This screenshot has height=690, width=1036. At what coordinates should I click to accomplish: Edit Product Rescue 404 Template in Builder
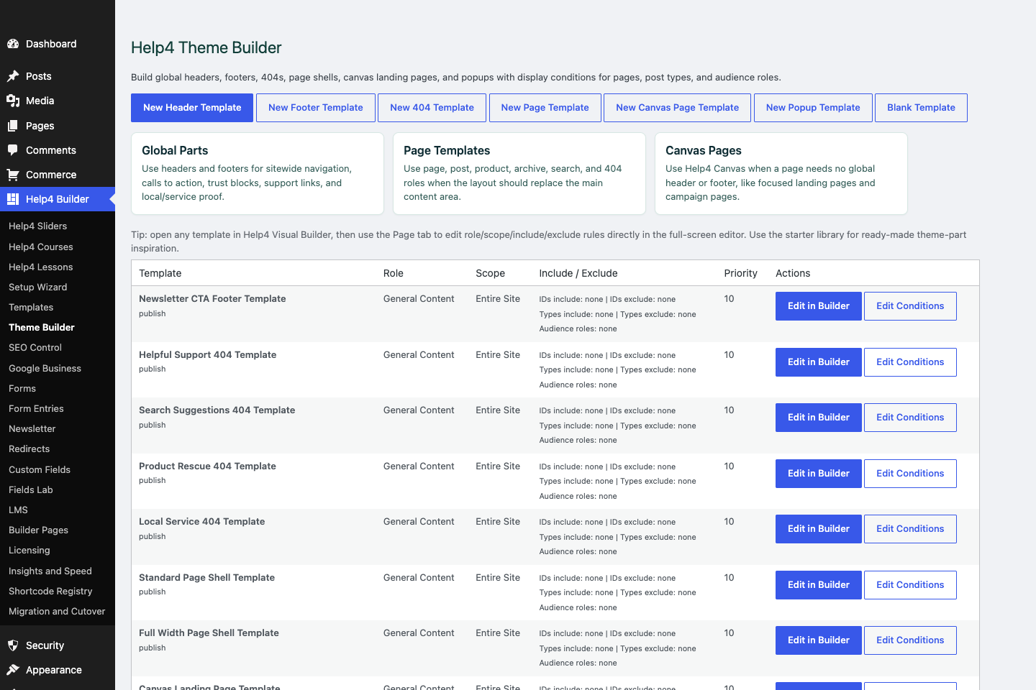point(819,474)
